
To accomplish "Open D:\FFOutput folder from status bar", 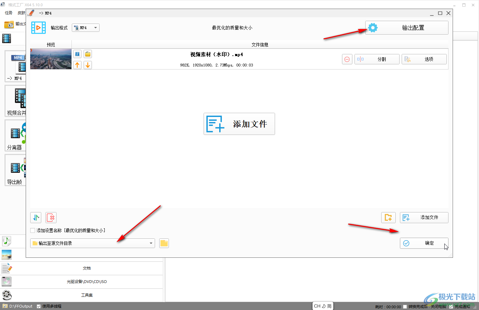I will click(18, 306).
